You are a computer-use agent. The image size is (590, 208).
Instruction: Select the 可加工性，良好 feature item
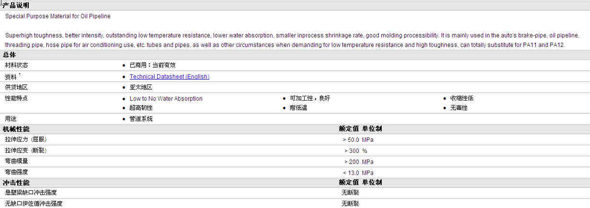(309, 98)
